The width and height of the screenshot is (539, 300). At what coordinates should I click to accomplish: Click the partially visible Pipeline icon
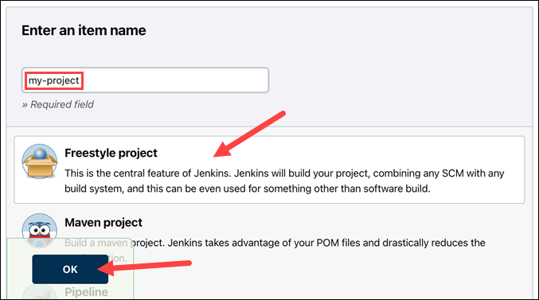tap(40, 292)
